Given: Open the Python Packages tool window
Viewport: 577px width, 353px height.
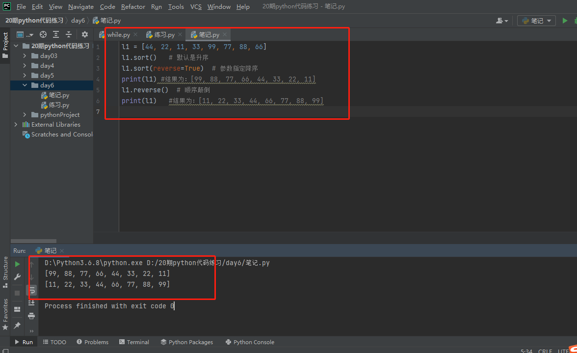Looking at the screenshot, I should click(x=187, y=342).
